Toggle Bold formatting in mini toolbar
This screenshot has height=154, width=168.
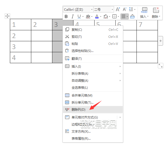pos(66,16)
